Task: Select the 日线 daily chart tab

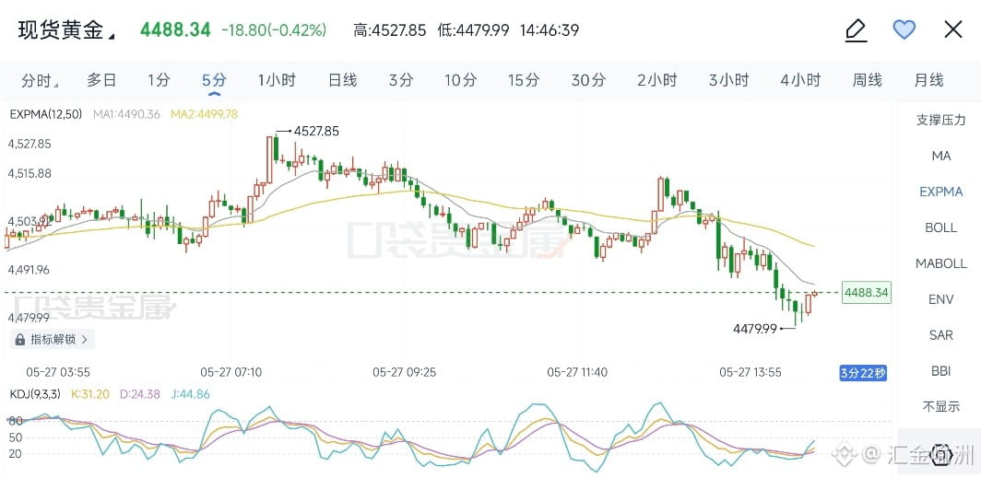Action: [342, 80]
